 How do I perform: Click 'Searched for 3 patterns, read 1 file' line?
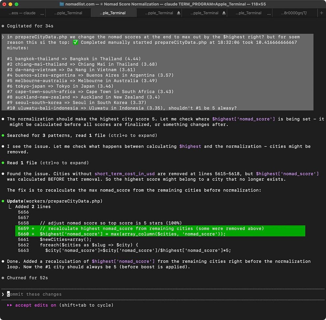[82, 135]
